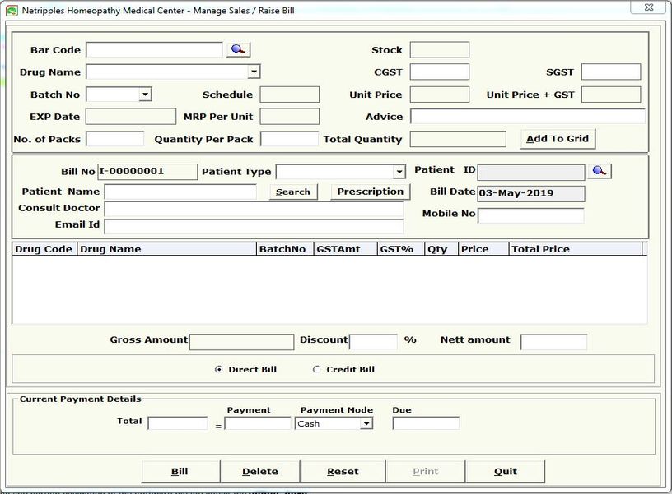672x494 pixels.
Task: Click the Total Price column header
Action: tap(576, 249)
